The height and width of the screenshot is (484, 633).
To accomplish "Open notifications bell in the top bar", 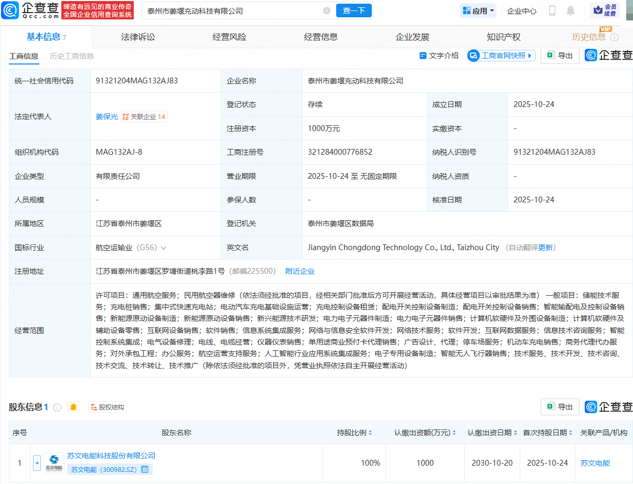I will (x=571, y=10).
